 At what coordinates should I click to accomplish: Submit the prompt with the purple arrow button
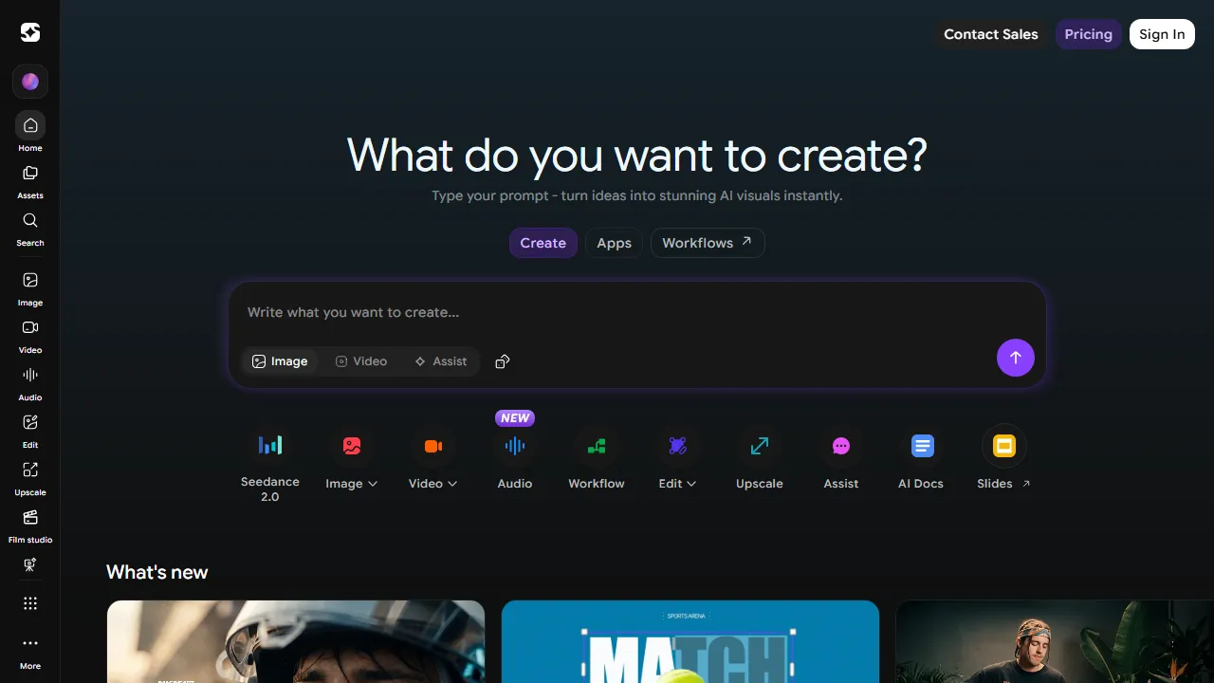tap(1016, 358)
